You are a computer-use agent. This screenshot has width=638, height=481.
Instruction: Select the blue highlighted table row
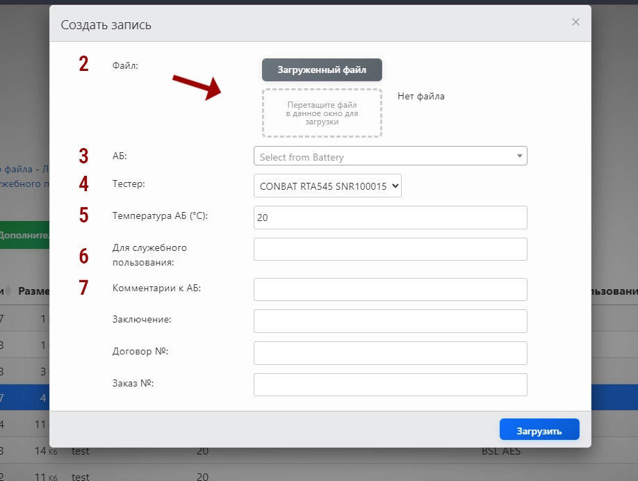24,398
